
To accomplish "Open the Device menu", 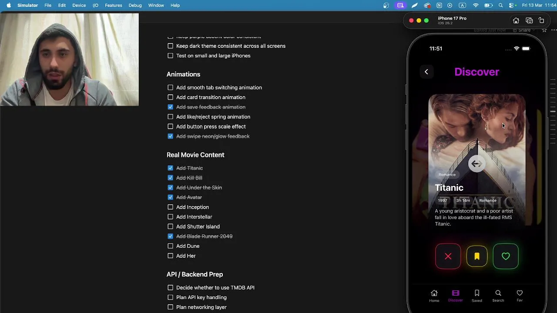I will [79, 5].
